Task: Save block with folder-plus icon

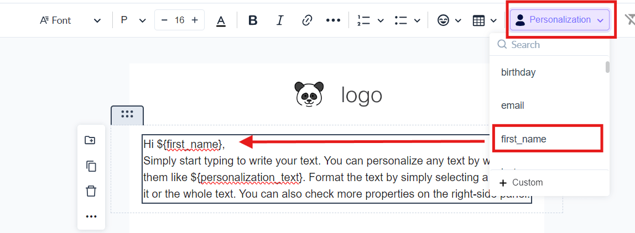Action: point(90,140)
